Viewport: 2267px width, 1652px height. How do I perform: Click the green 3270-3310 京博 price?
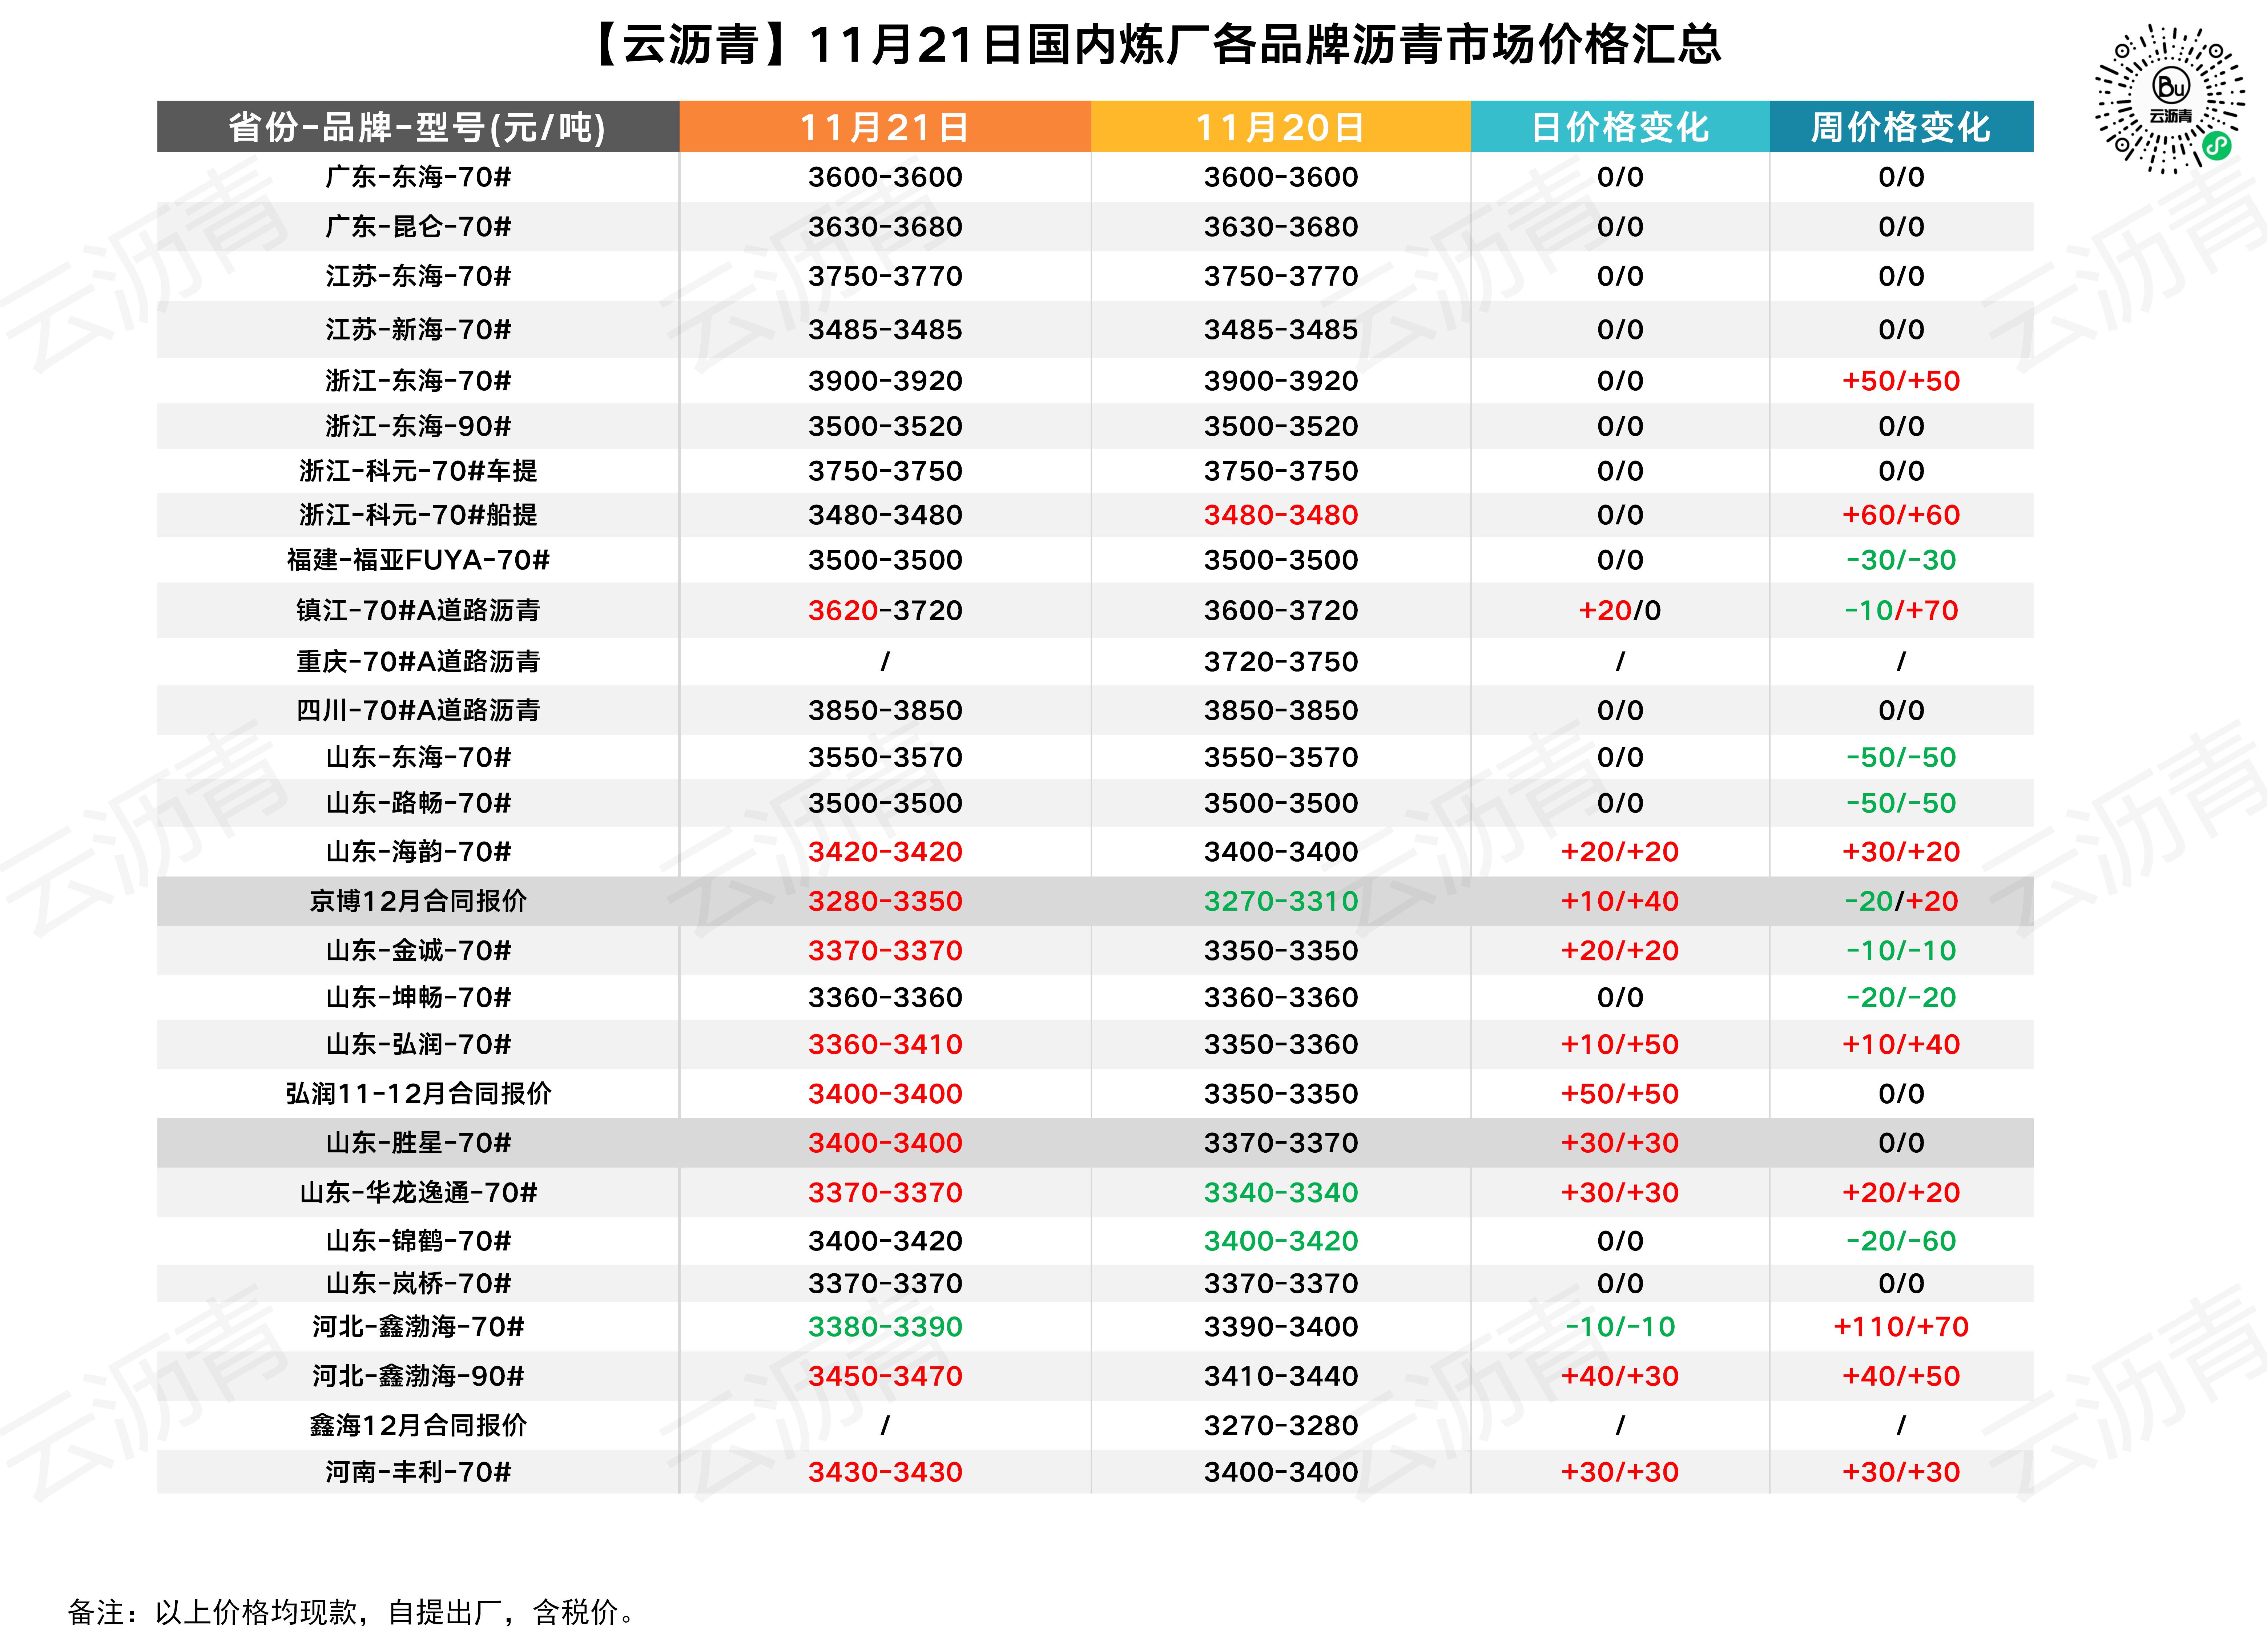(1281, 901)
